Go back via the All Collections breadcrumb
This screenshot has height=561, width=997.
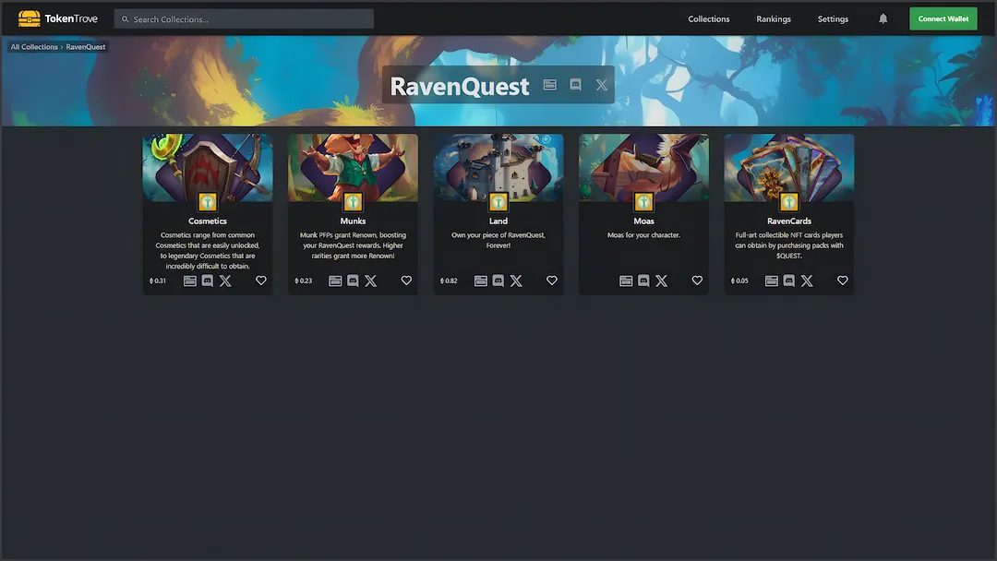click(x=32, y=46)
